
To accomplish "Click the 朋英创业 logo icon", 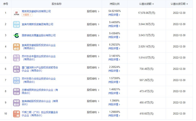I will 16,91.
